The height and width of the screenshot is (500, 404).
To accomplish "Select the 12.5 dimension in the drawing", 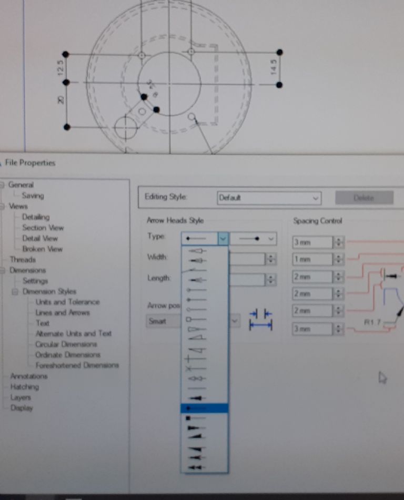I will (60, 68).
